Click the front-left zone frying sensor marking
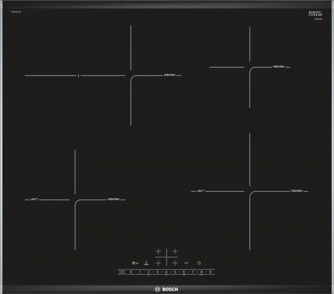Screen dimensions: 334x294 pyautogui.click(x=34, y=199)
